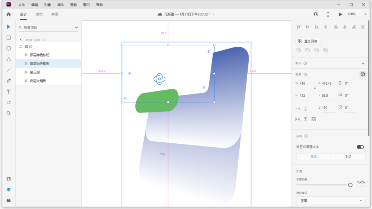Select the Ellipse tool
Image resolution: width=372 pixels, height=209 pixels.
tap(9, 48)
